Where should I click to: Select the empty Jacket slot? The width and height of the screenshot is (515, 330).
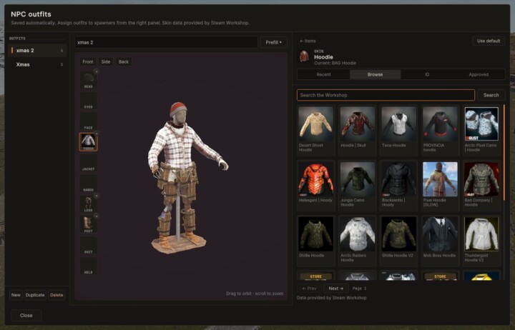point(89,163)
